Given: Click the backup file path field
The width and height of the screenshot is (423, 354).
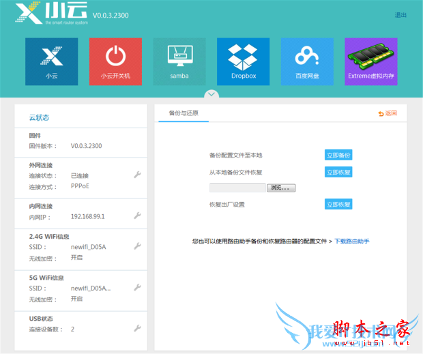Looking at the screenshot, I should coord(237,188).
